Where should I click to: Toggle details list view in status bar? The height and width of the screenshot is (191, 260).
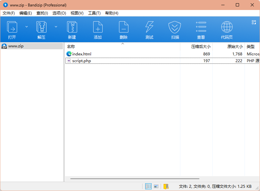click(x=148, y=186)
